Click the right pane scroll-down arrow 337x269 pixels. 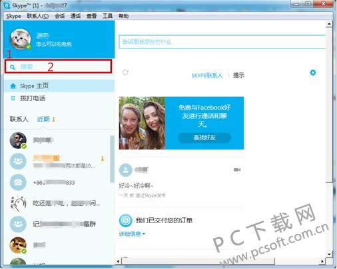click(x=329, y=254)
